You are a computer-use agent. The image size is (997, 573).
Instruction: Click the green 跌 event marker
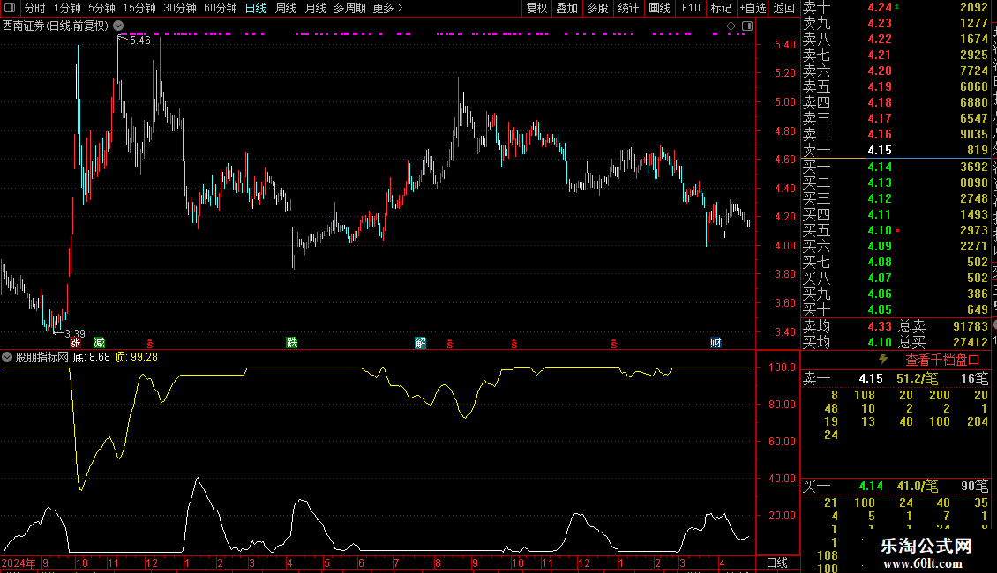(x=292, y=343)
